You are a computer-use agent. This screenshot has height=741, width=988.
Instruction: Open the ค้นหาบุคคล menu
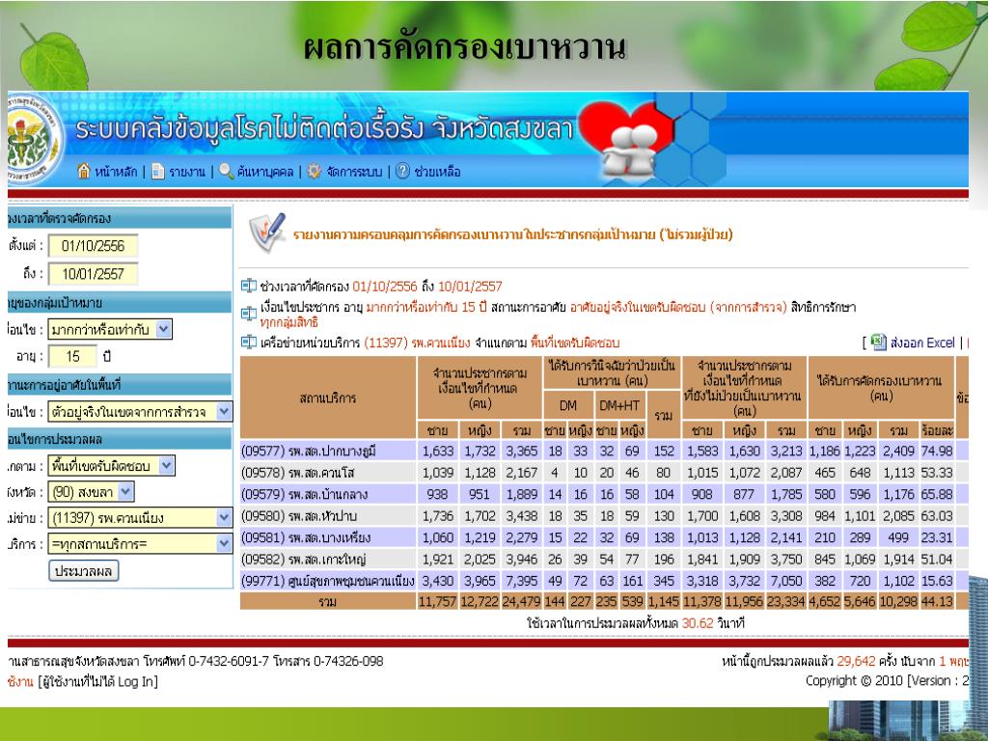pos(265,172)
